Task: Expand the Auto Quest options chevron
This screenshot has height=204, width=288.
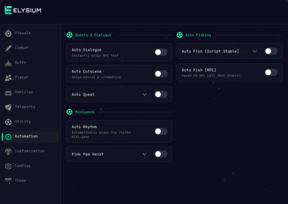Action: [144, 95]
